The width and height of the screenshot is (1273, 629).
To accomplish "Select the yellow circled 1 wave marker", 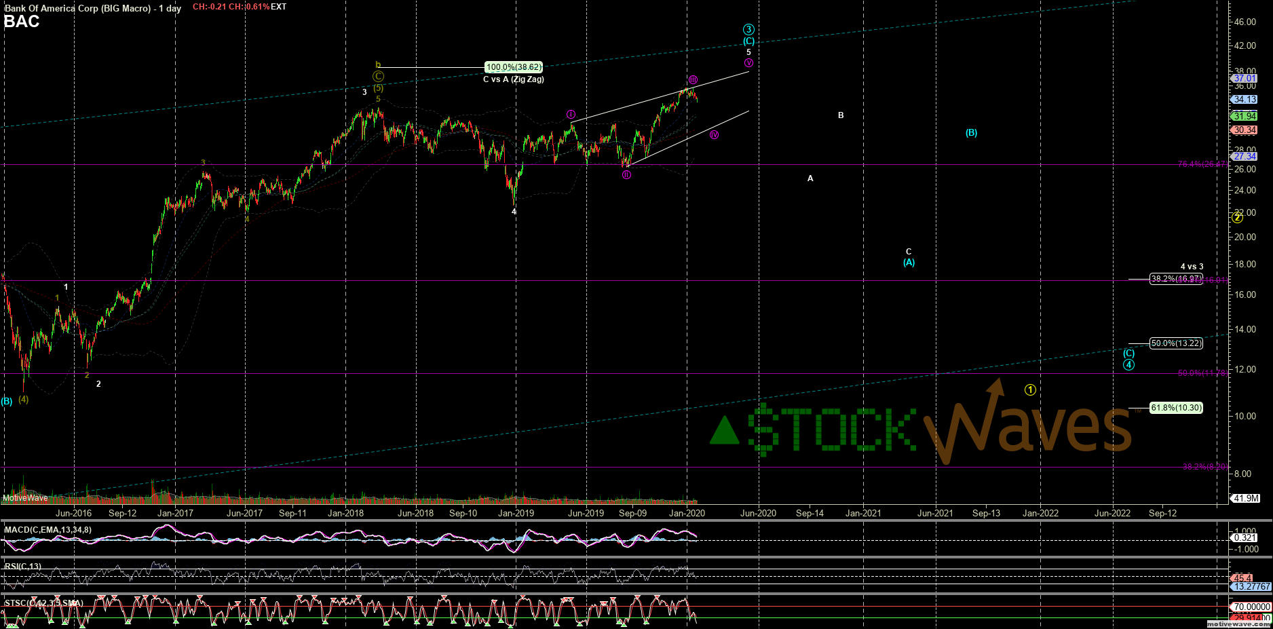I will 1030,389.
